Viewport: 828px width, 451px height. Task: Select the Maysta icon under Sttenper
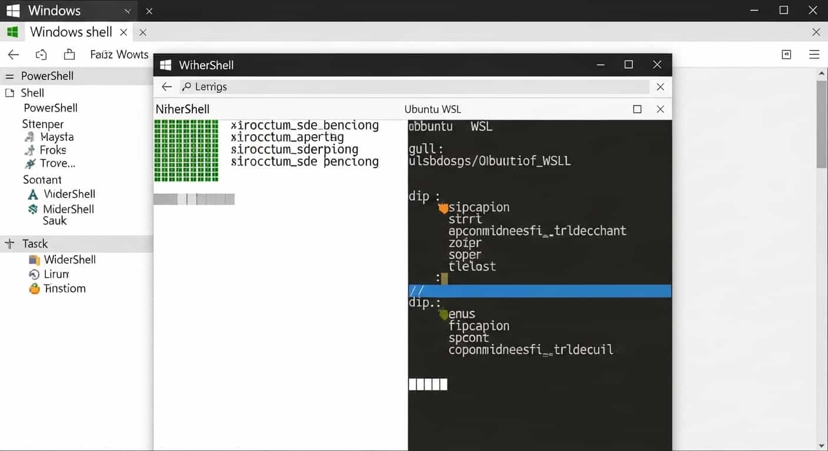pos(29,137)
